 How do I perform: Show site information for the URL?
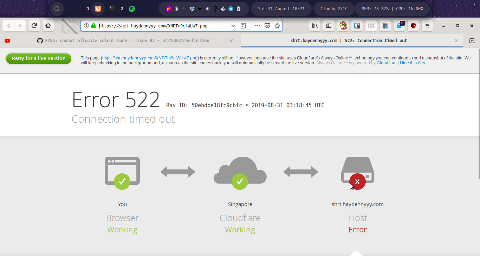click(x=86, y=26)
